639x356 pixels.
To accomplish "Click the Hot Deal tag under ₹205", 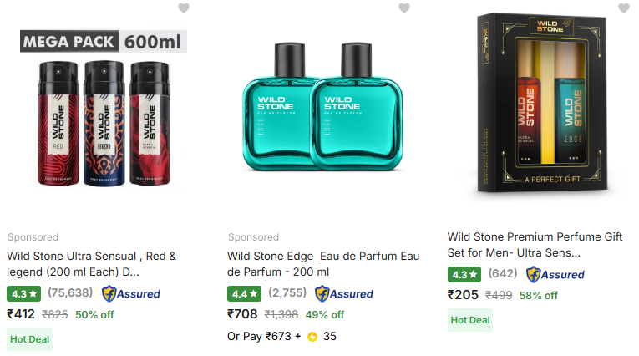I will click(469, 320).
